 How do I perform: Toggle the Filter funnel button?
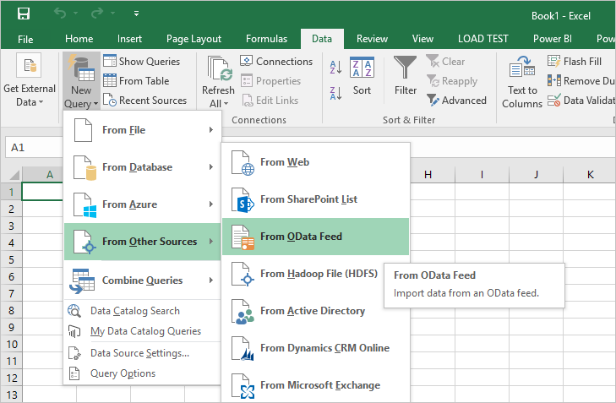click(406, 75)
